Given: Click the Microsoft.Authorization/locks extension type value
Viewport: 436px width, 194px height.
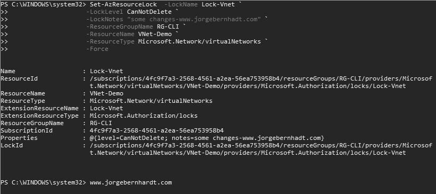Looking at the screenshot, I should tap(144, 116).
